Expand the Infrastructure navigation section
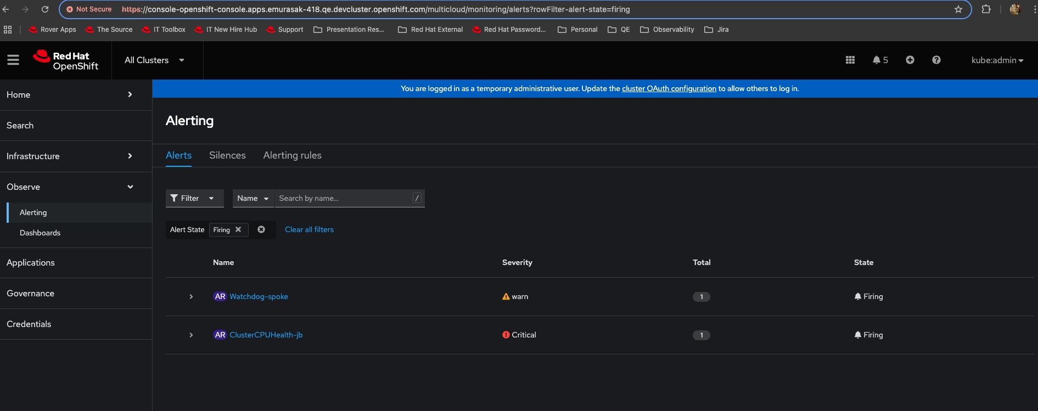1038x411 pixels. (x=76, y=156)
